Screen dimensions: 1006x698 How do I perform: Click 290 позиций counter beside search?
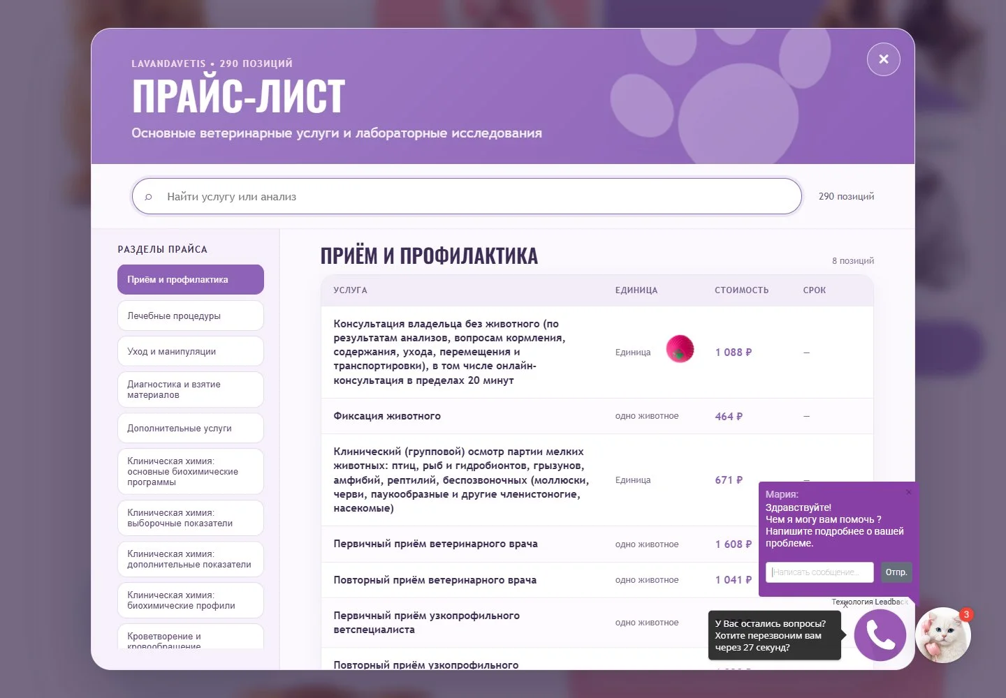click(x=846, y=196)
